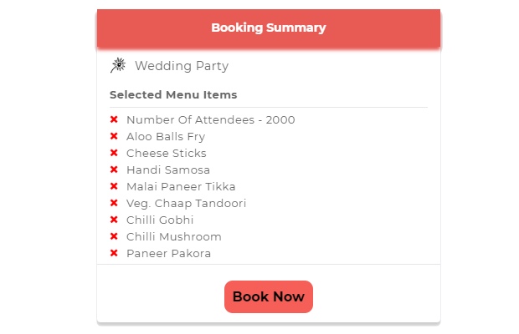Select the Chilli Mushroom item text

(174, 236)
